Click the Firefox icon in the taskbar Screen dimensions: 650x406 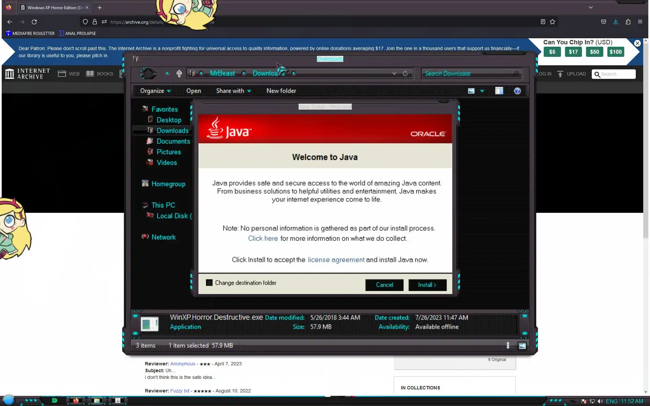75,401
